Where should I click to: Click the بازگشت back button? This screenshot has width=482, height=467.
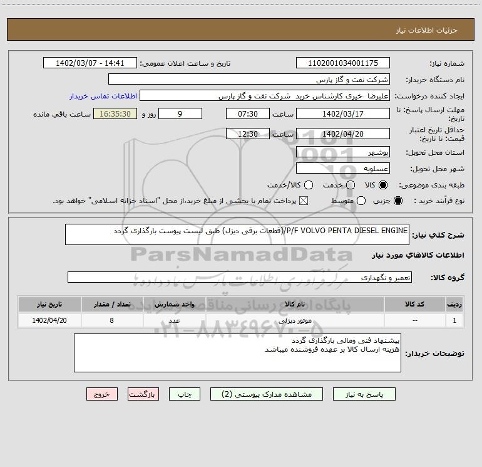pyautogui.click(x=143, y=394)
